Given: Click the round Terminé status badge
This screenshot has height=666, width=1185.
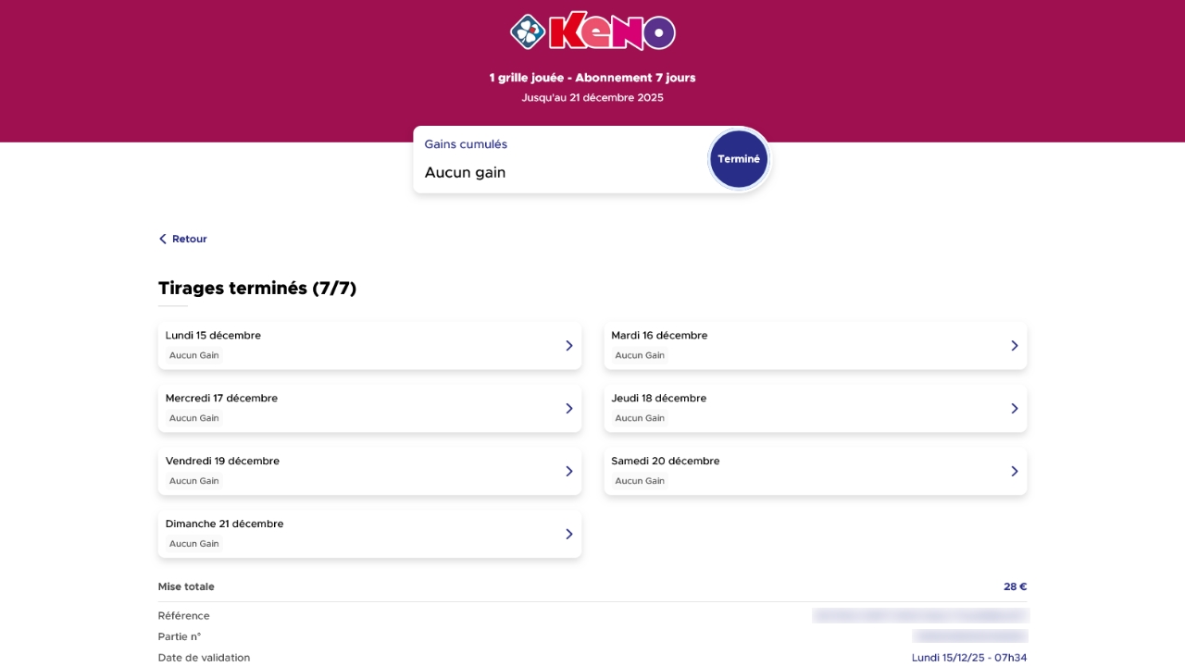Looking at the screenshot, I should tap(739, 159).
